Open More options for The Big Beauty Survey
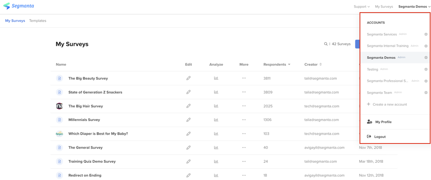Viewport: 431px width, 180px height. 244,78
